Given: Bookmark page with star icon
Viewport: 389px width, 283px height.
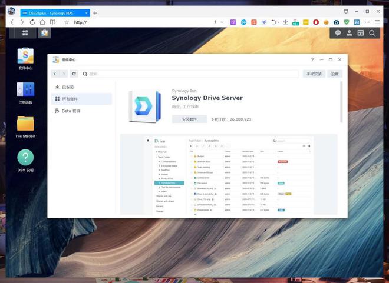Looking at the screenshot, I should (67, 22).
